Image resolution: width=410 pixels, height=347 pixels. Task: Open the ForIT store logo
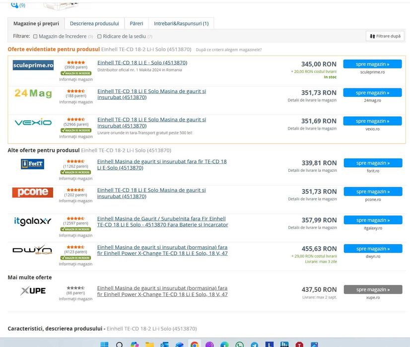[32, 164]
